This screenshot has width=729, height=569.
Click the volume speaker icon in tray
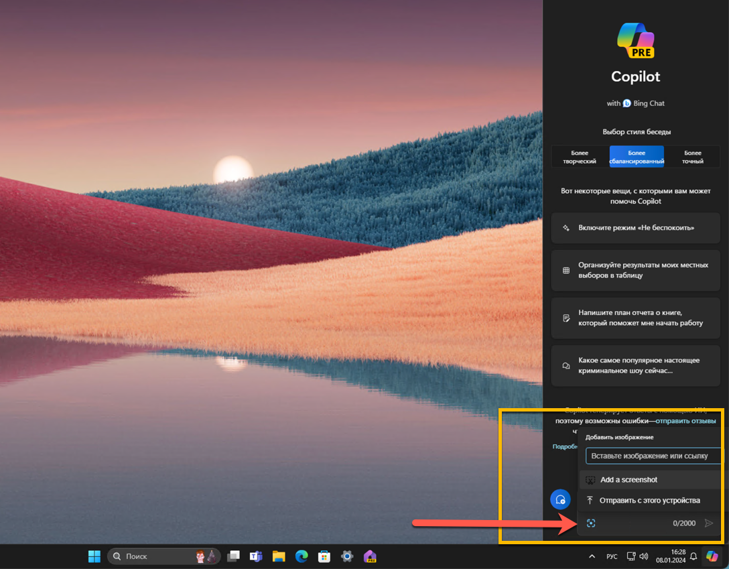[644, 556]
